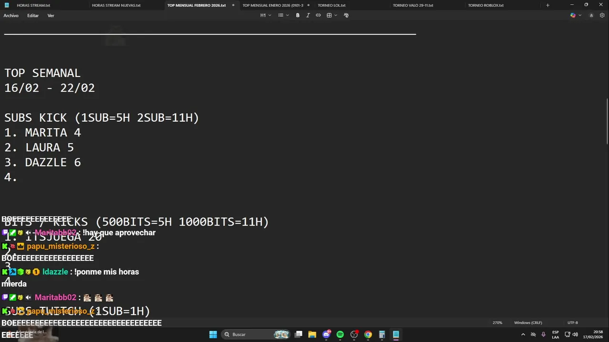Open the ESP LAA language switcher

(555, 334)
